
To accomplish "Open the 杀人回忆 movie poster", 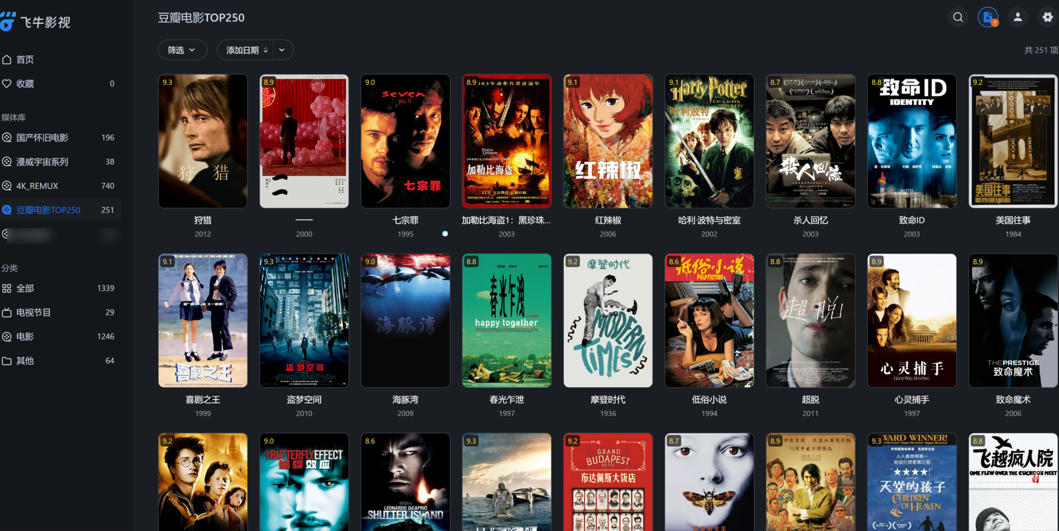I will [810, 141].
